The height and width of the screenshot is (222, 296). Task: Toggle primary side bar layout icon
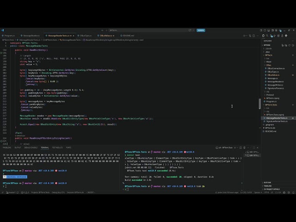[272, 30]
